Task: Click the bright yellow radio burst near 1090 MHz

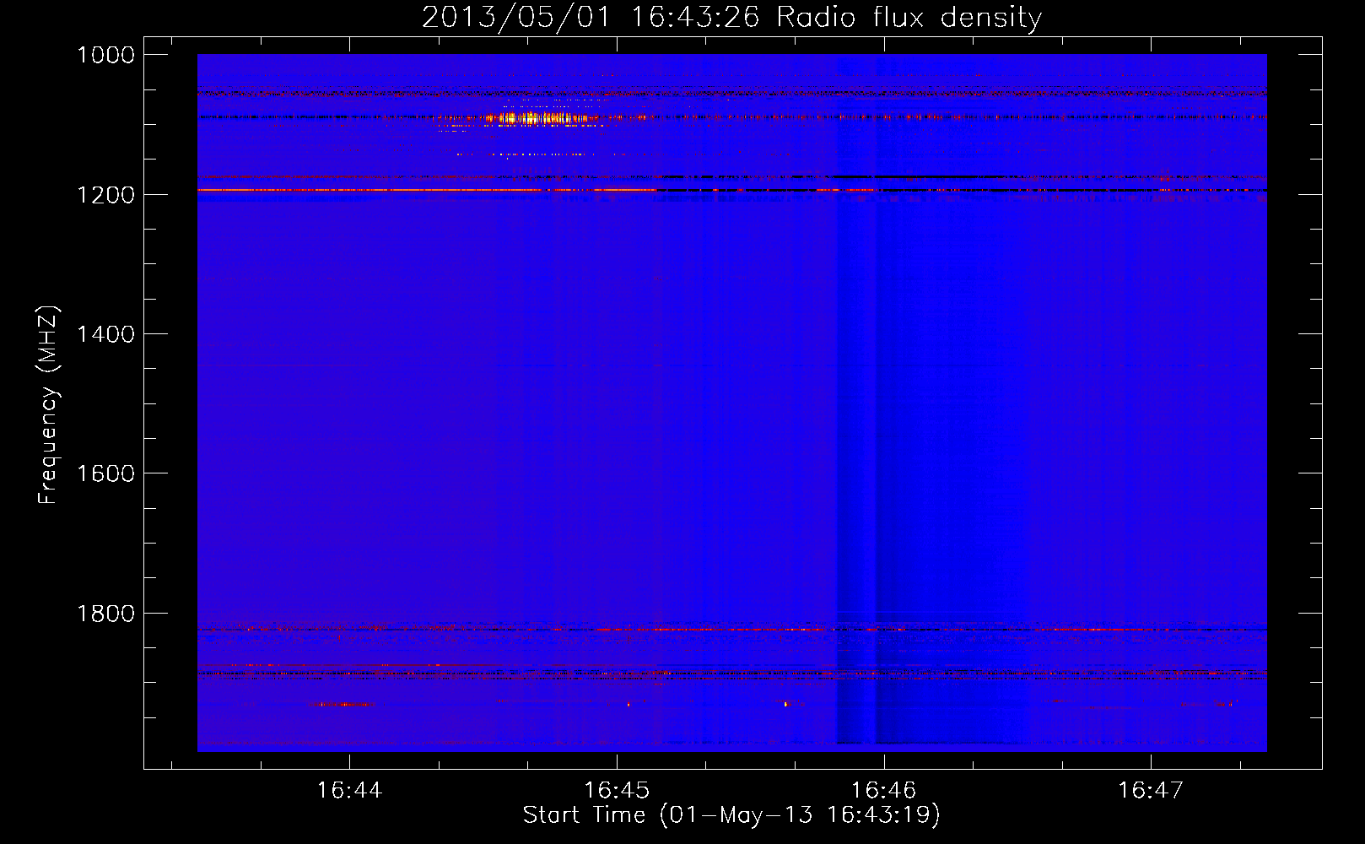Action: coord(540,118)
